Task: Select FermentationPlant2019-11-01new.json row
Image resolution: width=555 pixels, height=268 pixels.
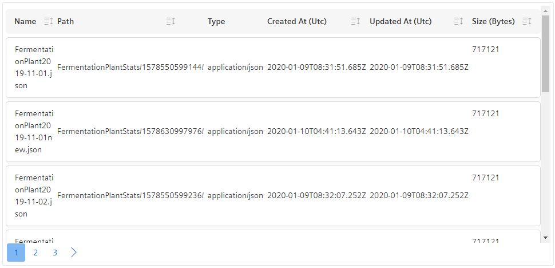Action: coord(273,132)
